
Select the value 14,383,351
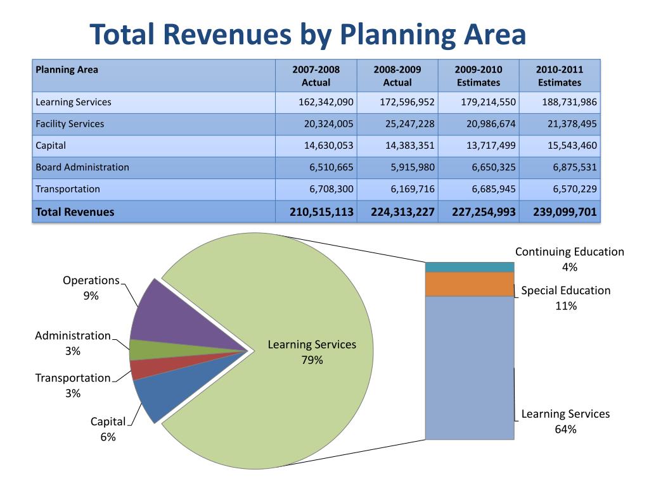(x=410, y=146)
